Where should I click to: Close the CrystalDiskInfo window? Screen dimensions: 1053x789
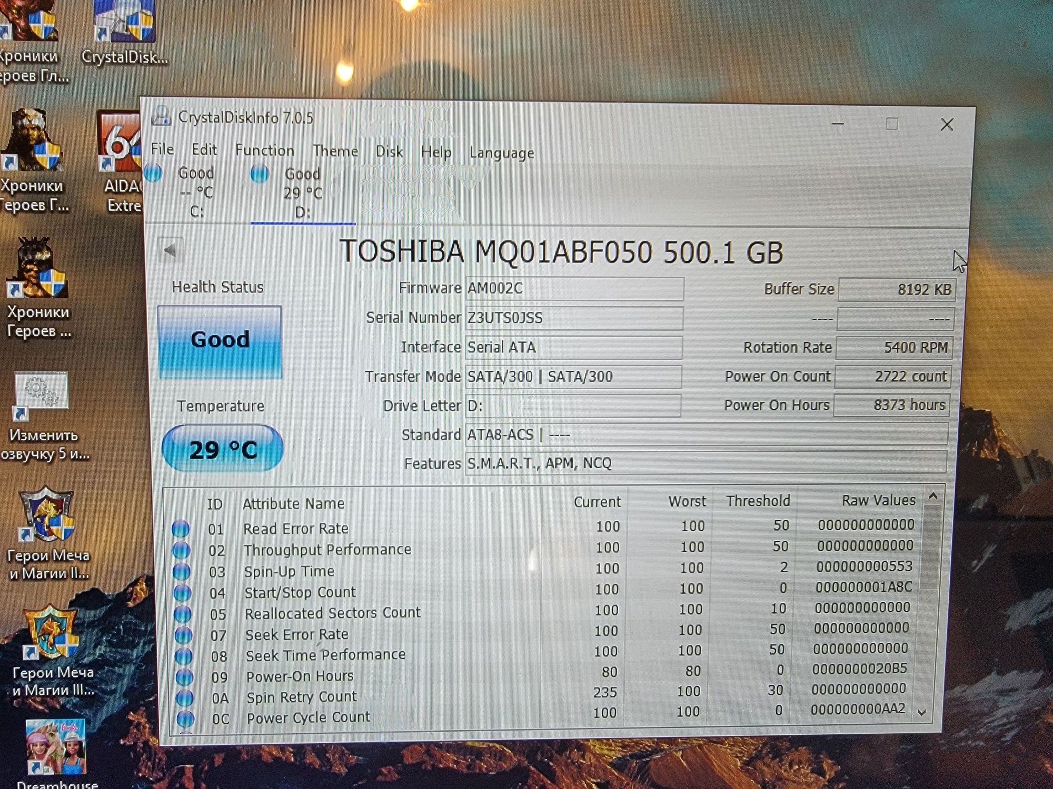947,125
